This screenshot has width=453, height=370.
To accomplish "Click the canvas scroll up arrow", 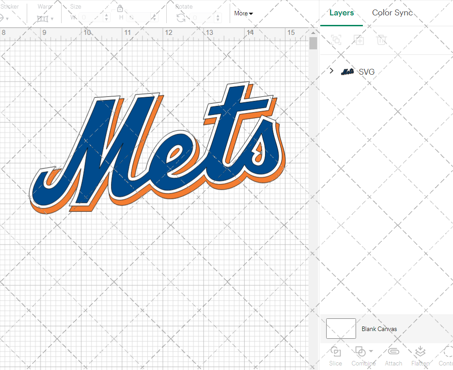I will click(x=313, y=32).
